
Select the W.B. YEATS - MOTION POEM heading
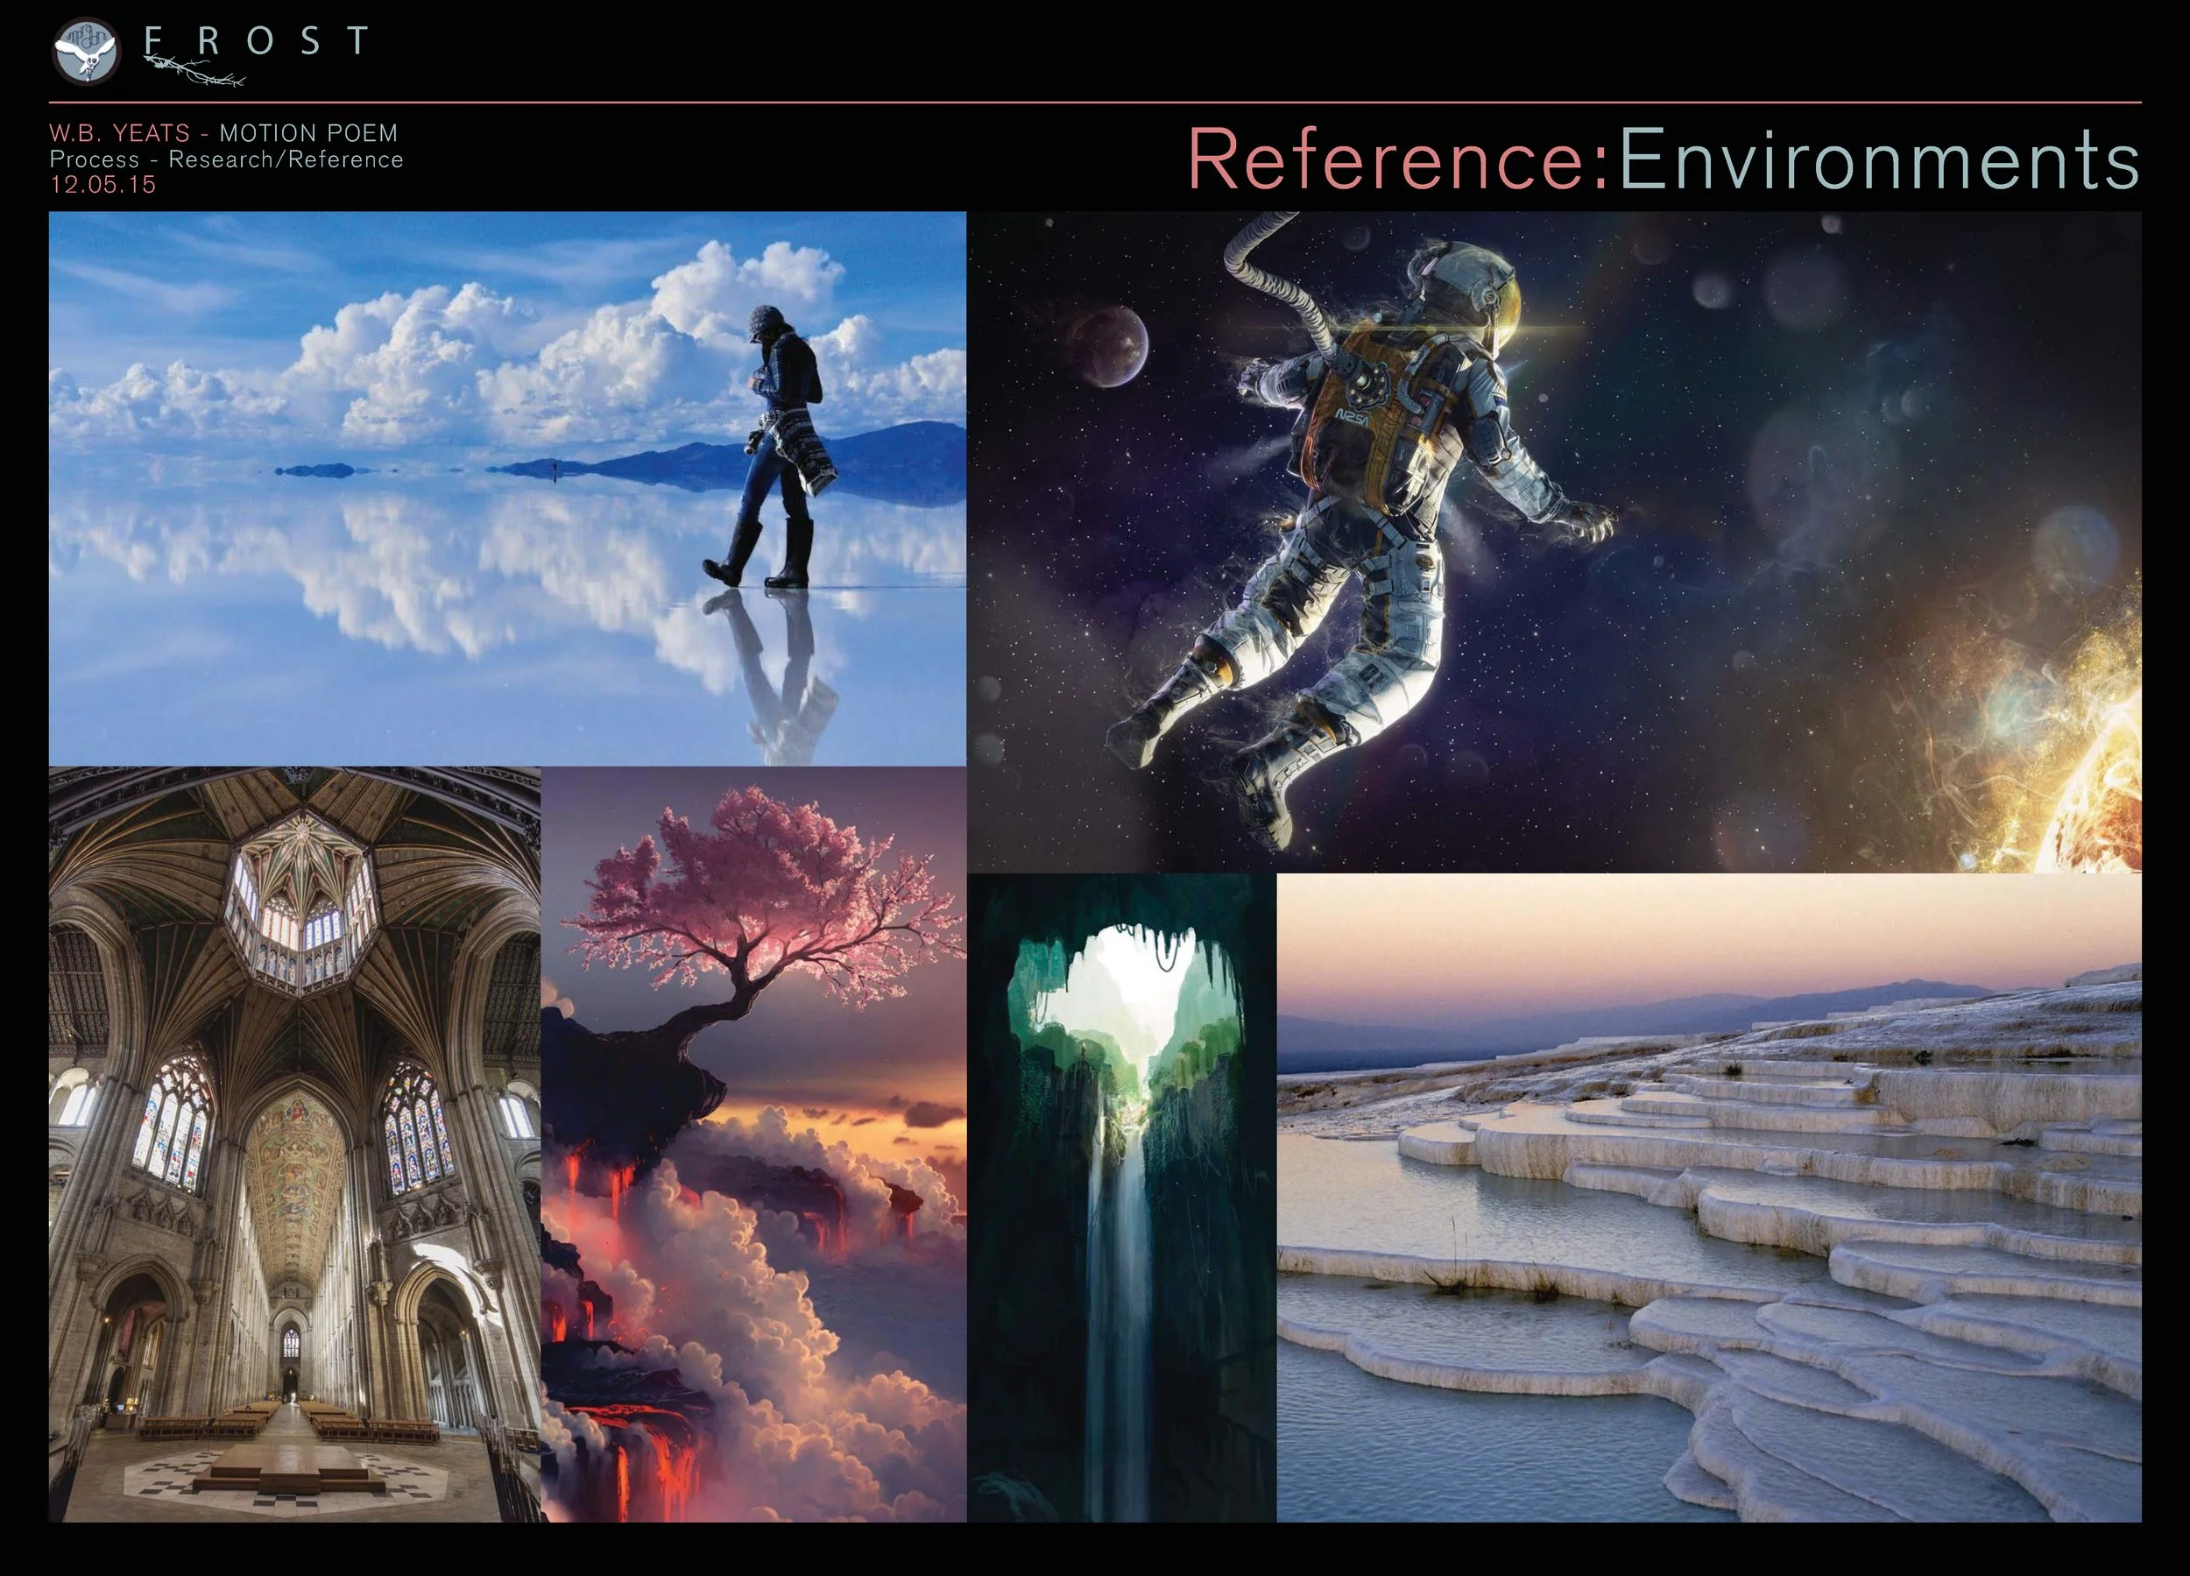pos(223,133)
